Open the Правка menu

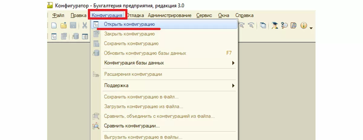coord(78,15)
